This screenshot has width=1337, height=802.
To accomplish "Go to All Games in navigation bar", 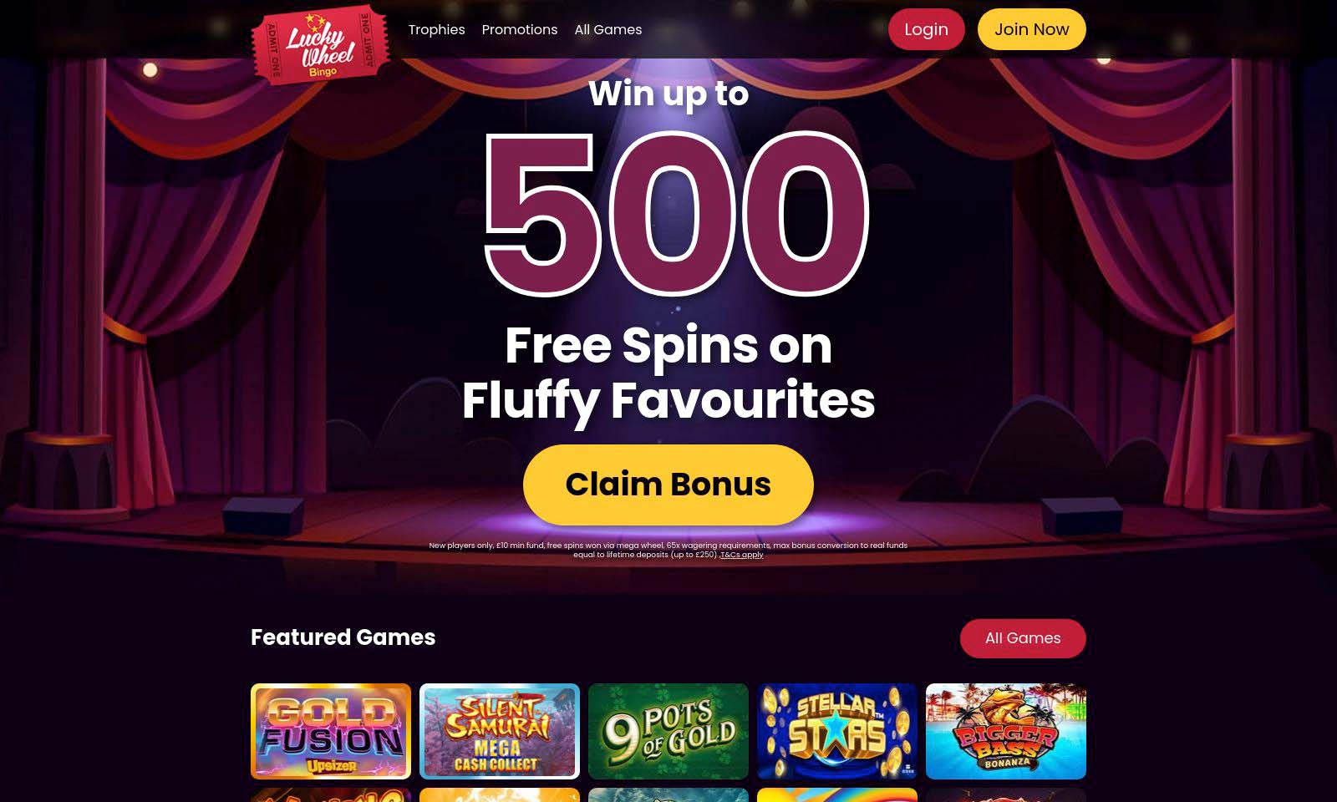I will tap(607, 29).
